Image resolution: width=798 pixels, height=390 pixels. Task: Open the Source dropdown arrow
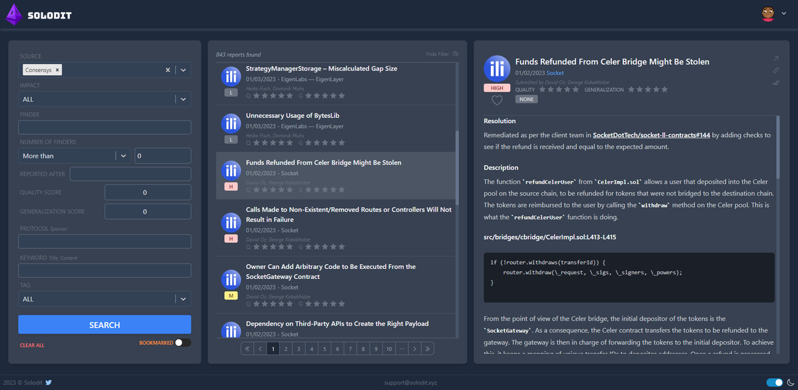(184, 70)
